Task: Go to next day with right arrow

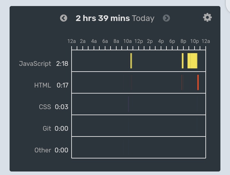Action: pos(166,18)
